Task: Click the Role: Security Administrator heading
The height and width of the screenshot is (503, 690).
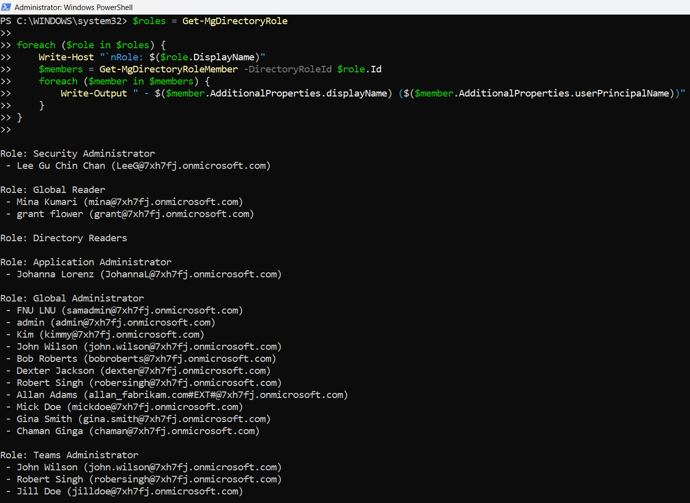Action: coord(77,154)
